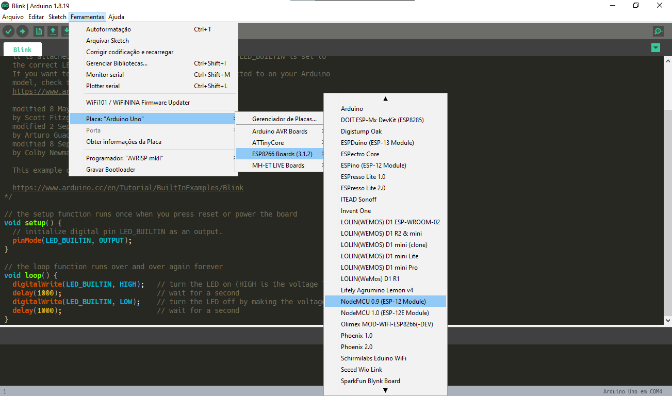Open Gerenciar Bibliotecas...
The height and width of the screenshot is (396, 672).
(153, 63)
